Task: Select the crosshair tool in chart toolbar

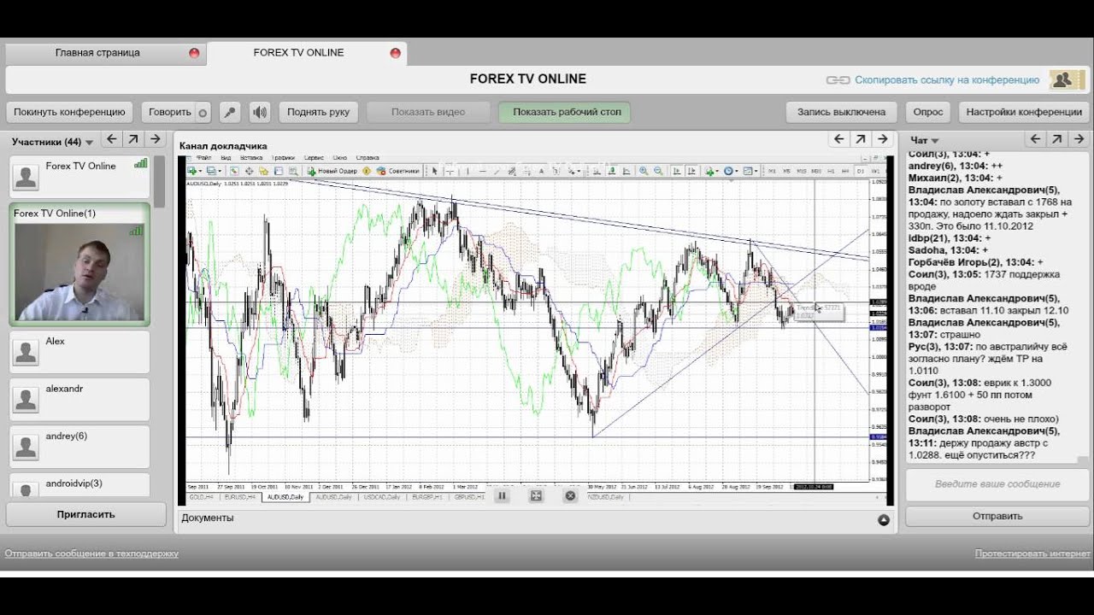Action: 450,171
